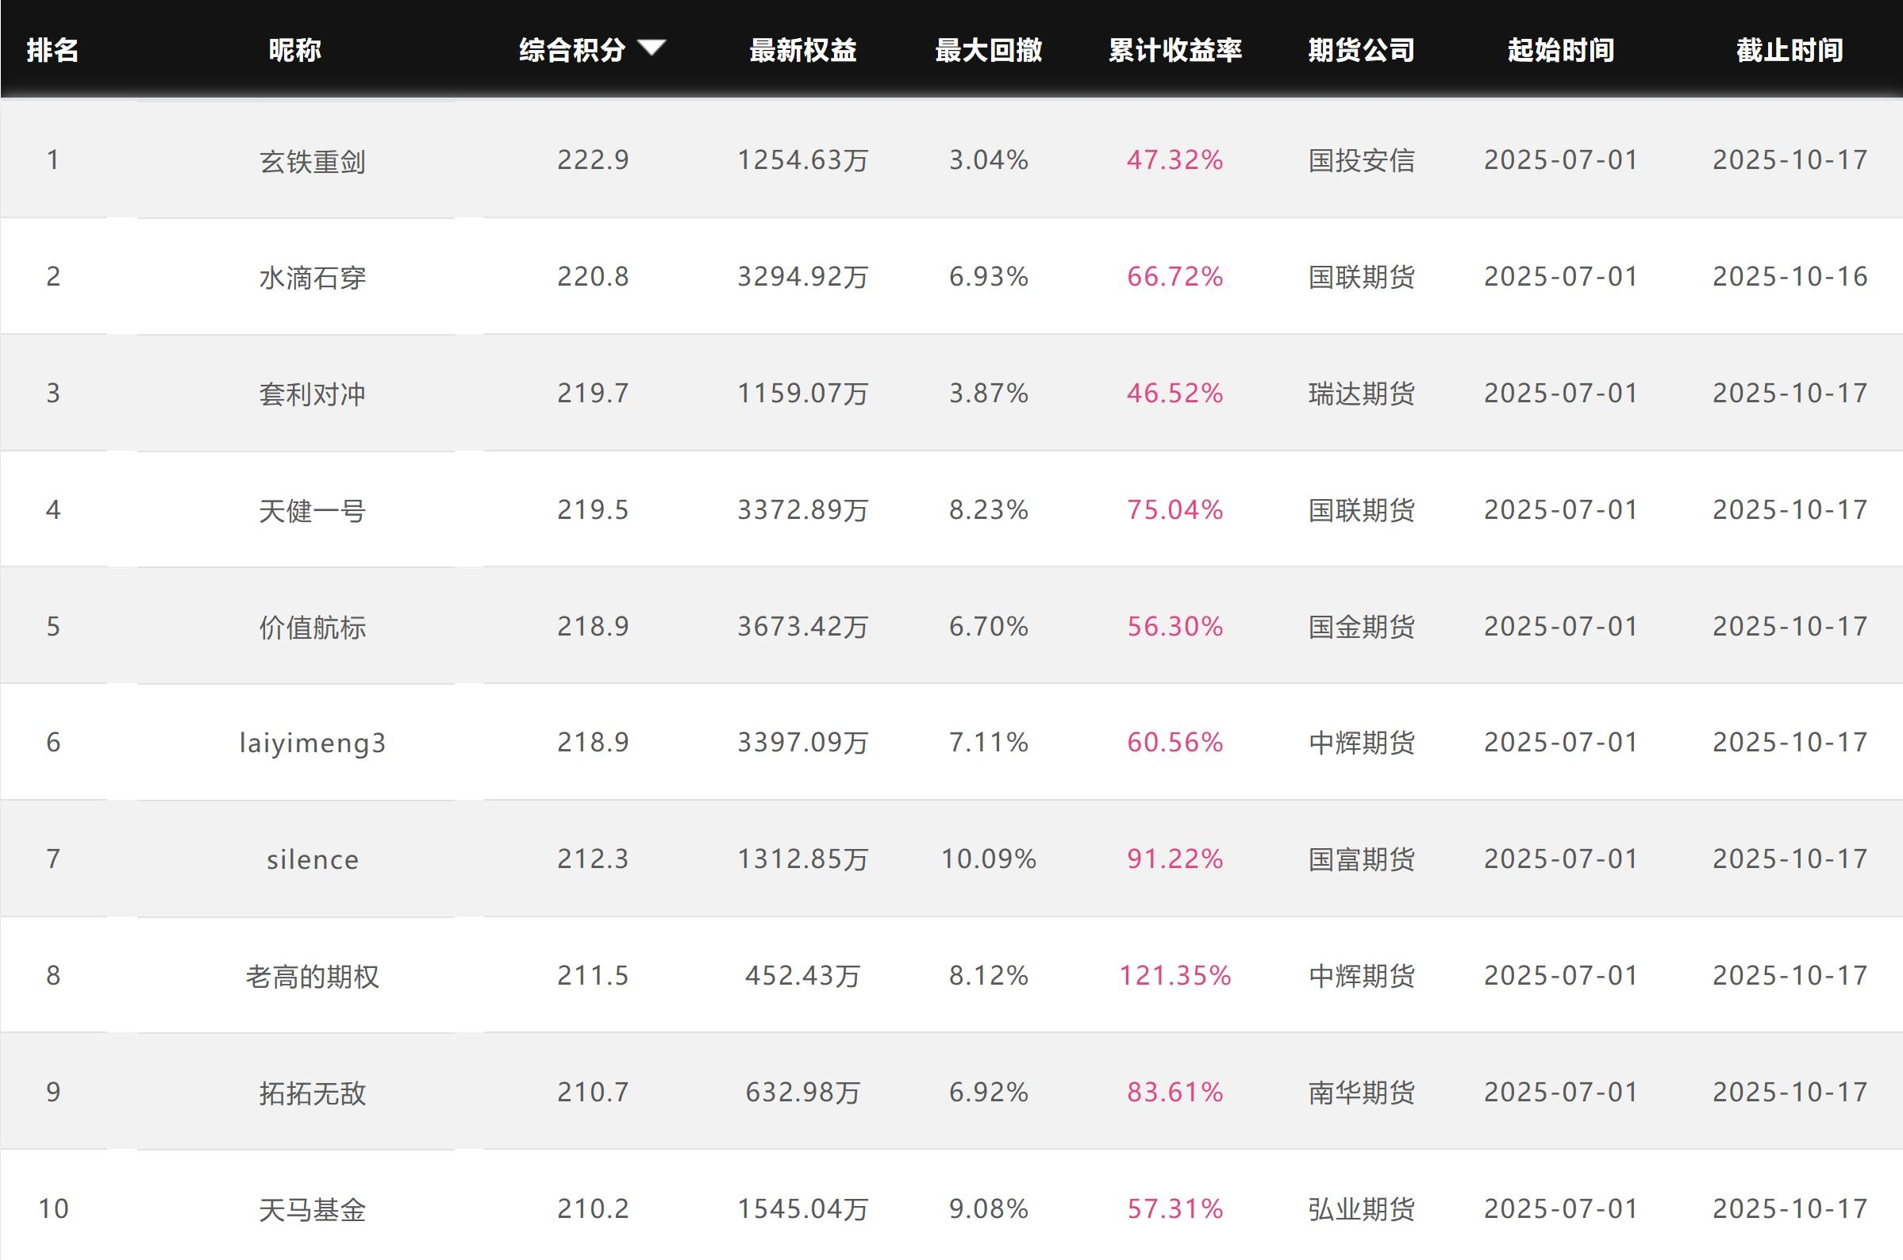
Task: Open the laiyimeng3 profile link
Action: tap(313, 743)
